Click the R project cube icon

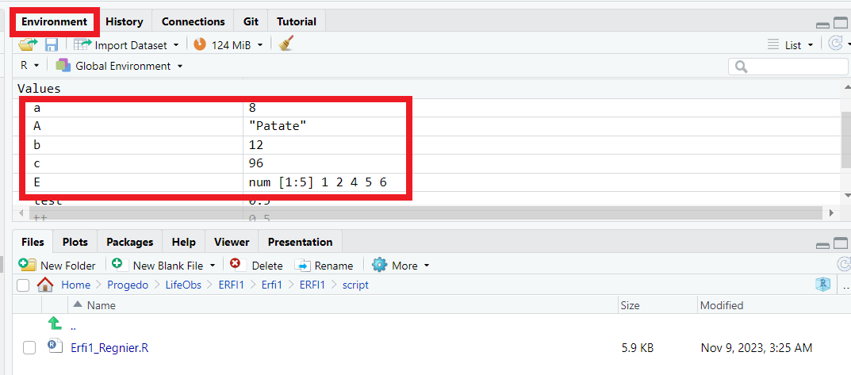[823, 285]
